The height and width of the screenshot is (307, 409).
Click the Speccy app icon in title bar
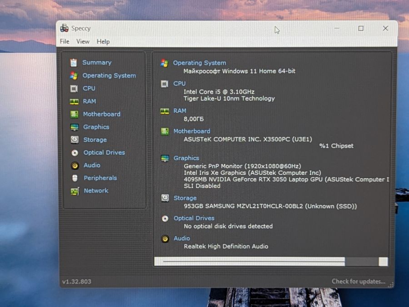(x=64, y=28)
